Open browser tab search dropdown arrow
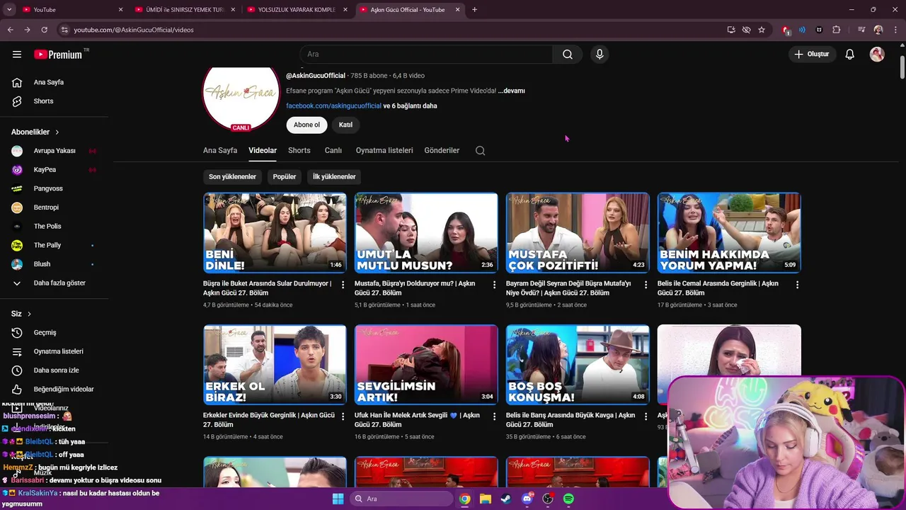Image resolution: width=906 pixels, height=510 pixels. click(x=9, y=9)
